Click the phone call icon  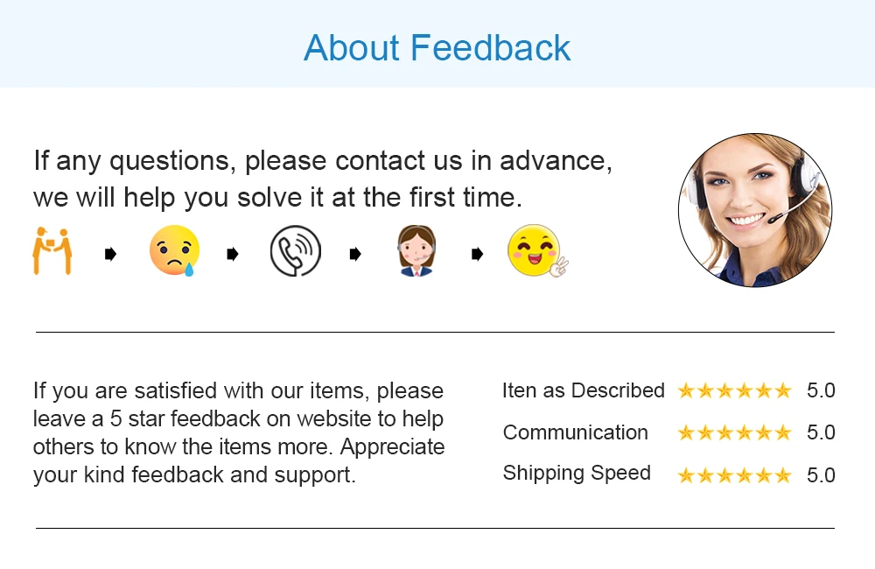pos(295,250)
